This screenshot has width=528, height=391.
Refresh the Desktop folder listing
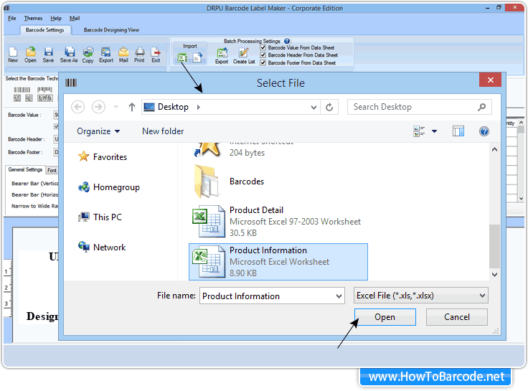tap(329, 107)
